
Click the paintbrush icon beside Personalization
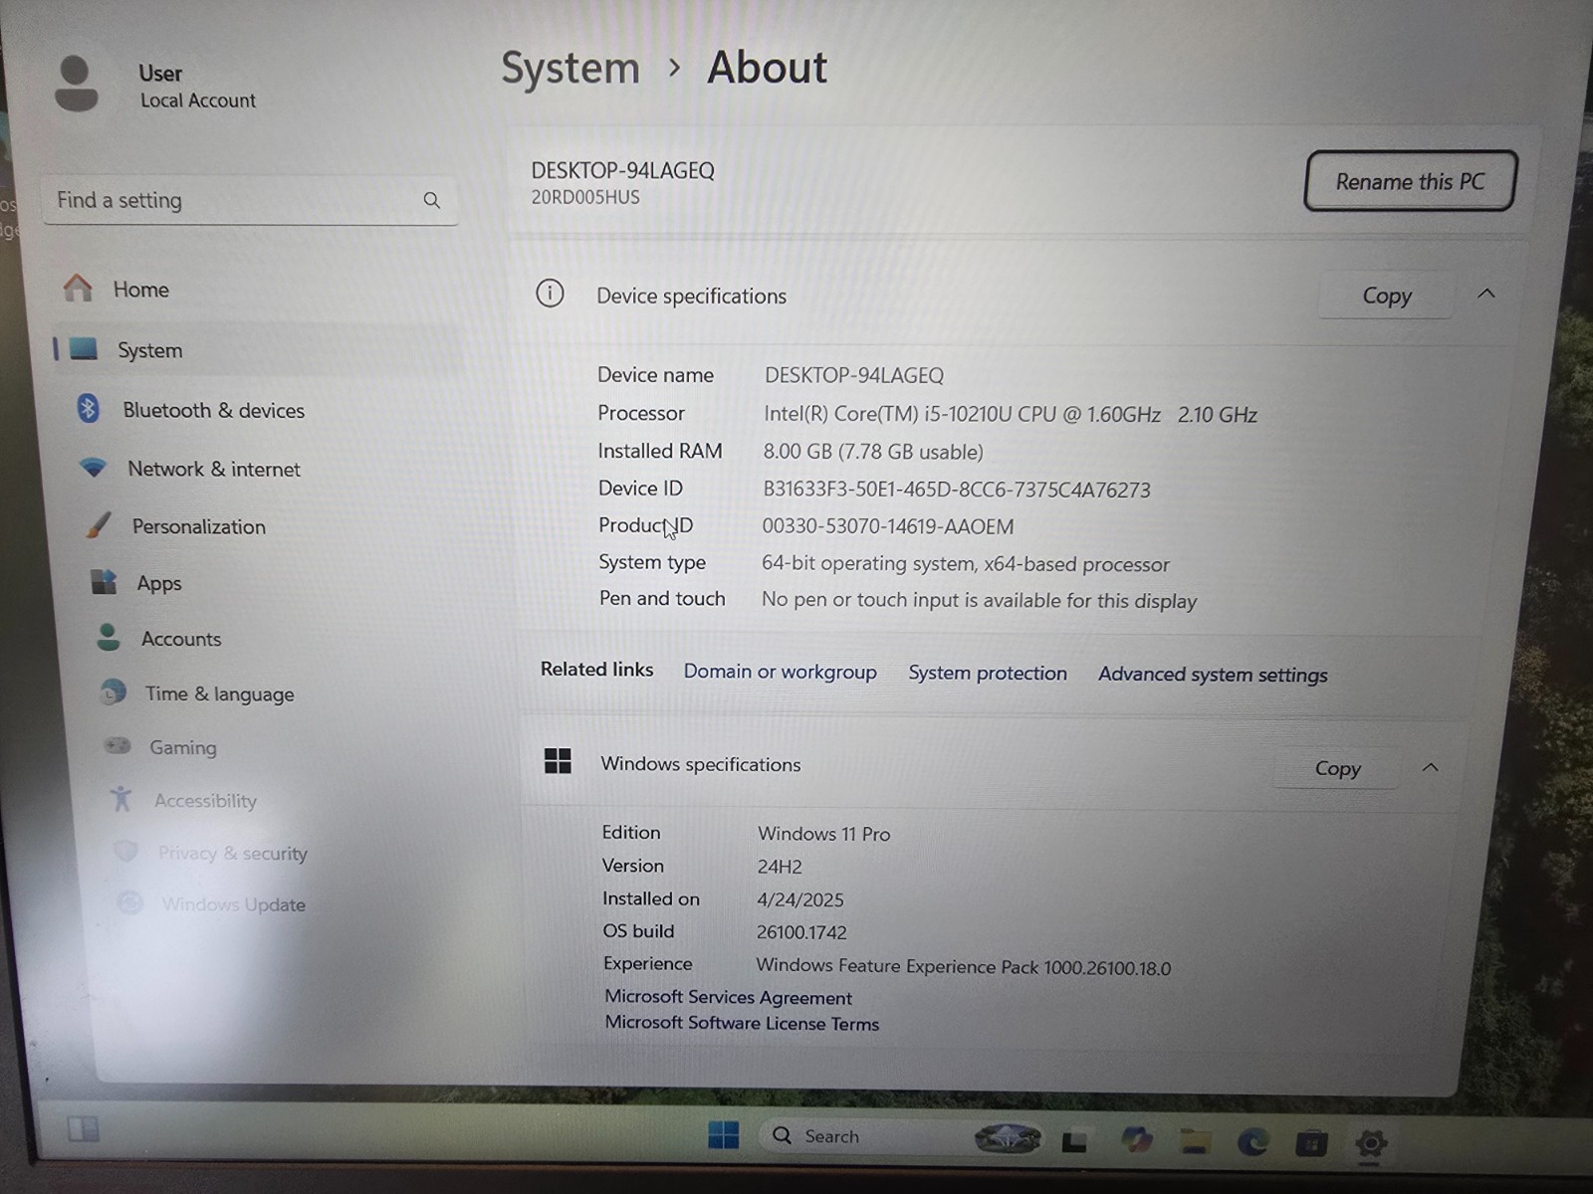coord(98,524)
